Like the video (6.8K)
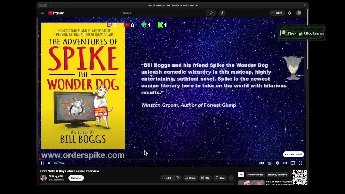The image size is (345, 194). tap(166, 178)
